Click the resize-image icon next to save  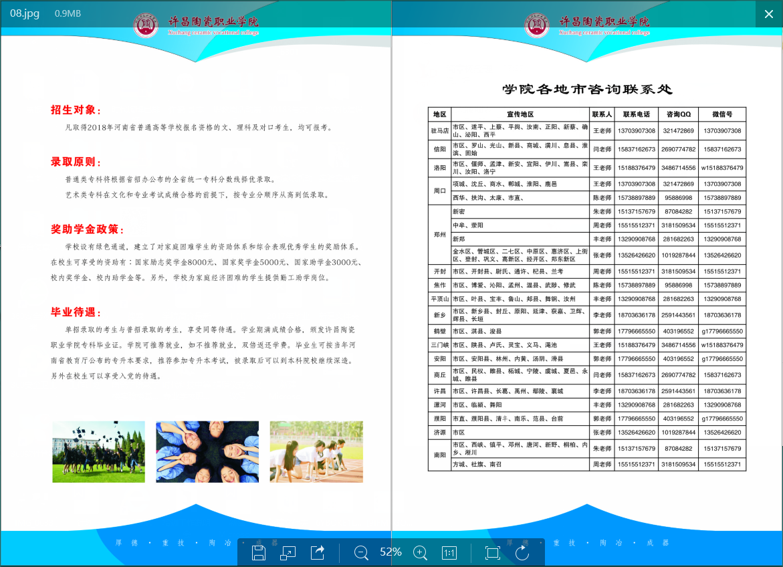point(288,552)
